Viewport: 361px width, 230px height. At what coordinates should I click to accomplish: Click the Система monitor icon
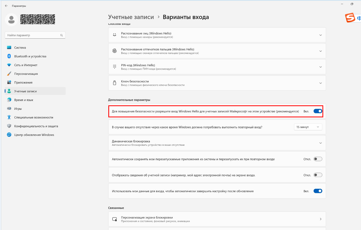pyautogui.click(x=9, y=47)
